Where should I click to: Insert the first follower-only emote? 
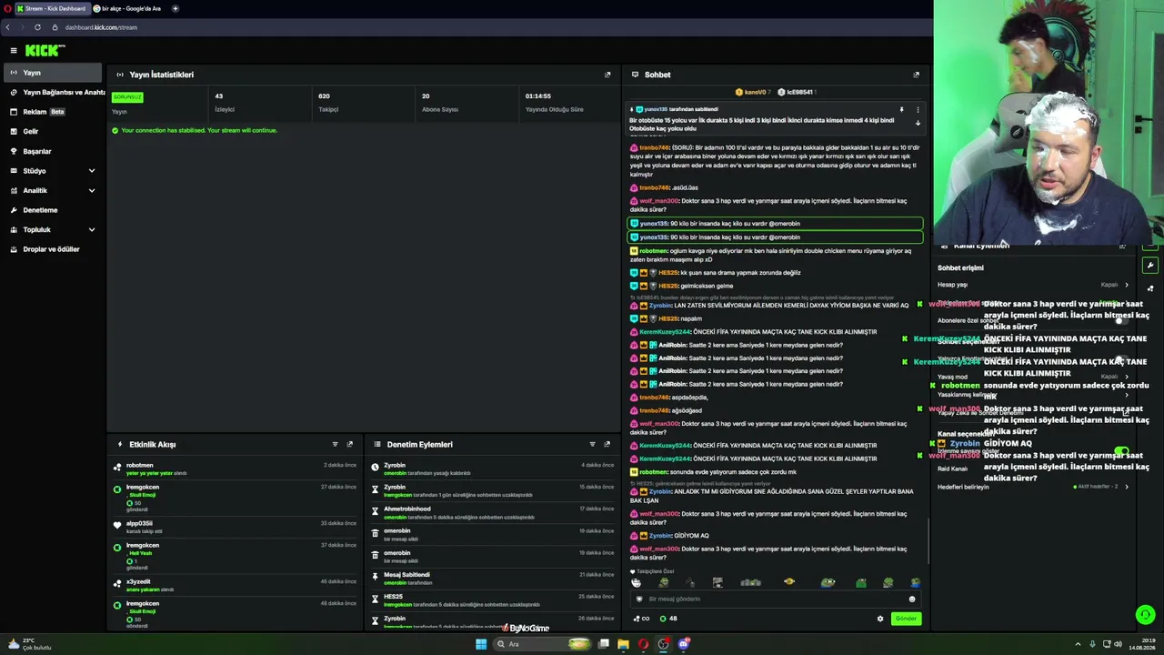636,582
